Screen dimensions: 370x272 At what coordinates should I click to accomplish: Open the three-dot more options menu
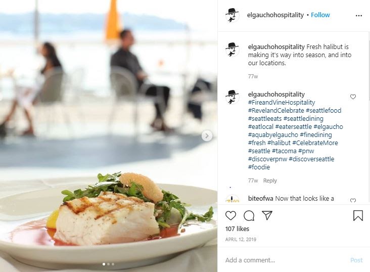coord(359,16)
